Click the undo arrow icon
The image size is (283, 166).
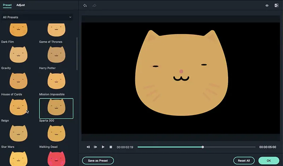point(85,5)
